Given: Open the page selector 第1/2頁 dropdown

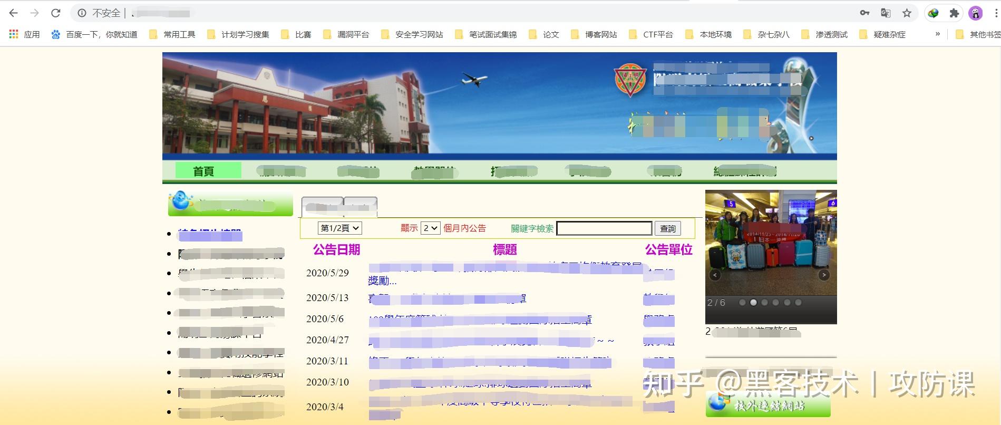Looking at the screenshot, I should point(340,228).
